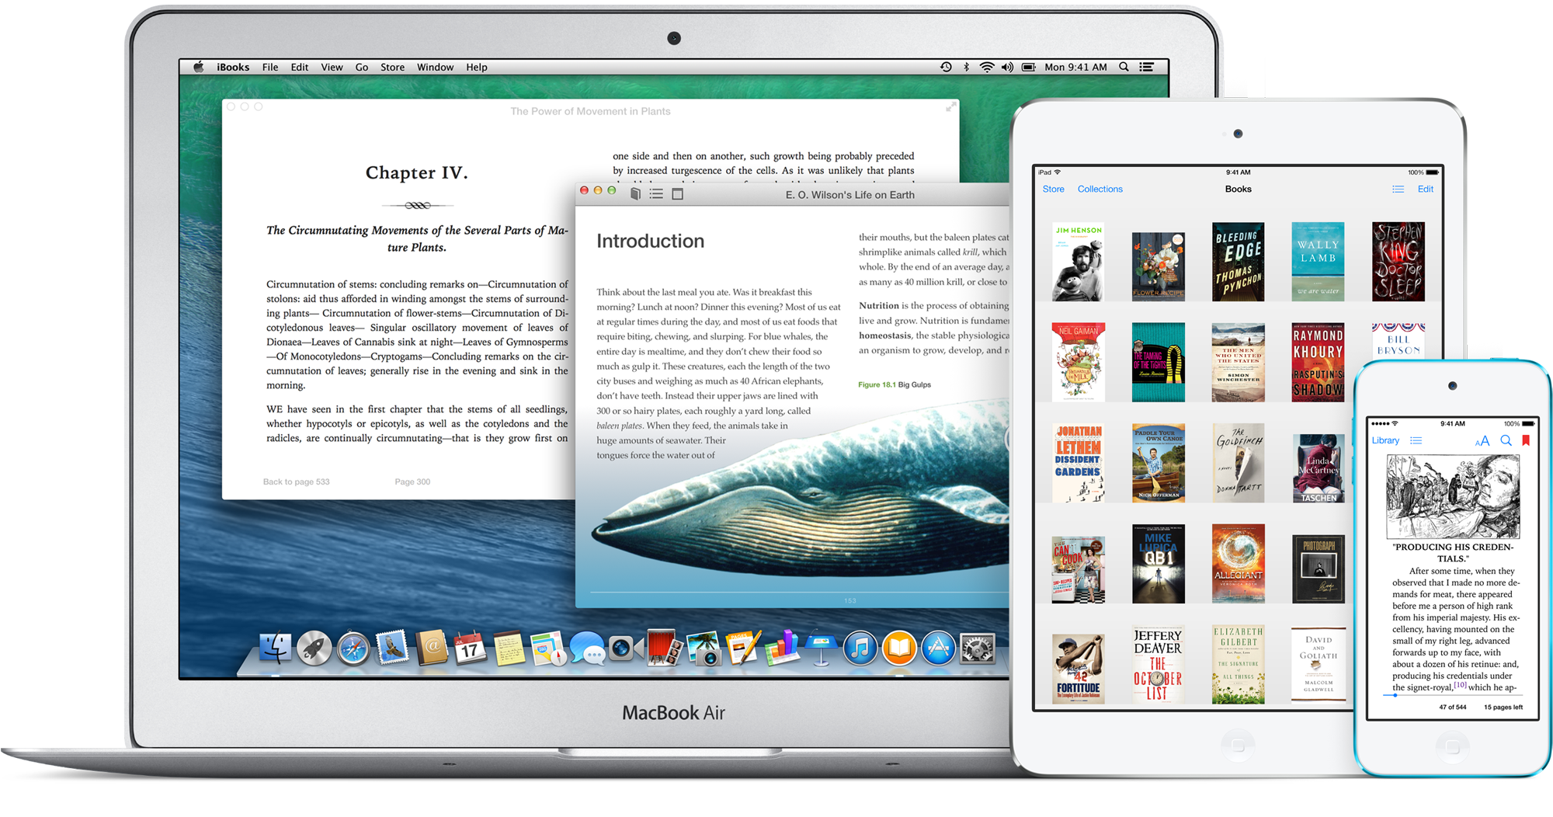The width and height of the screenshot is (1553, 817).
Task: Open Rasputin's Shadow book on iPad
Action: (1318, 362)
